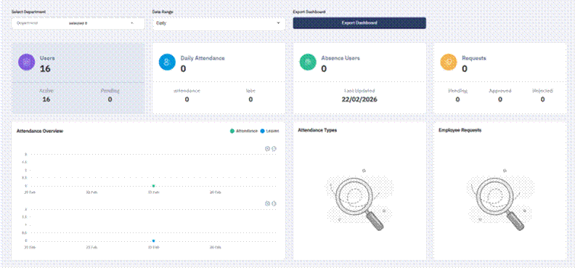Image resolution: width=575 pixels, height=268 pixels.
Task: Click the magnifier illustration in Attendance Types
Action: (x=359, y=200)
